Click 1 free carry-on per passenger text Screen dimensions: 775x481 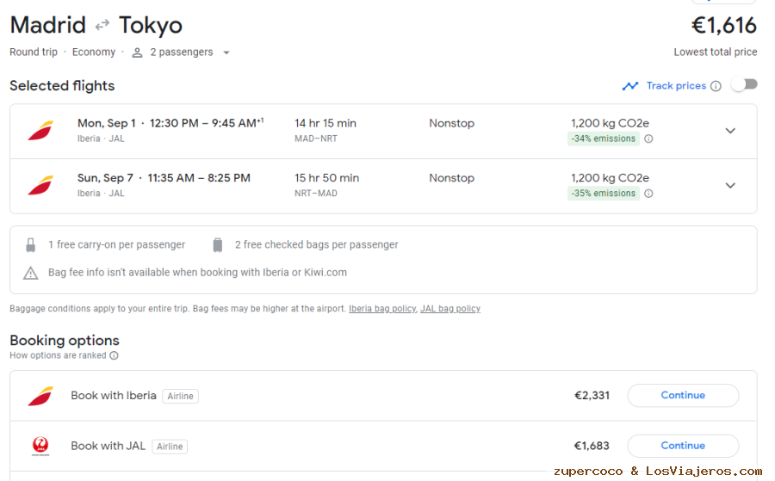[x=116, y=245]
